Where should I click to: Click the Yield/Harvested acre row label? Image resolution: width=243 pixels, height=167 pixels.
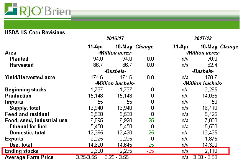click(30, 77)
